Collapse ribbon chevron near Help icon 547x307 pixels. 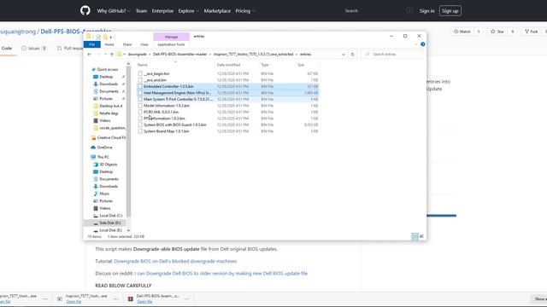(x=416, y=44)
